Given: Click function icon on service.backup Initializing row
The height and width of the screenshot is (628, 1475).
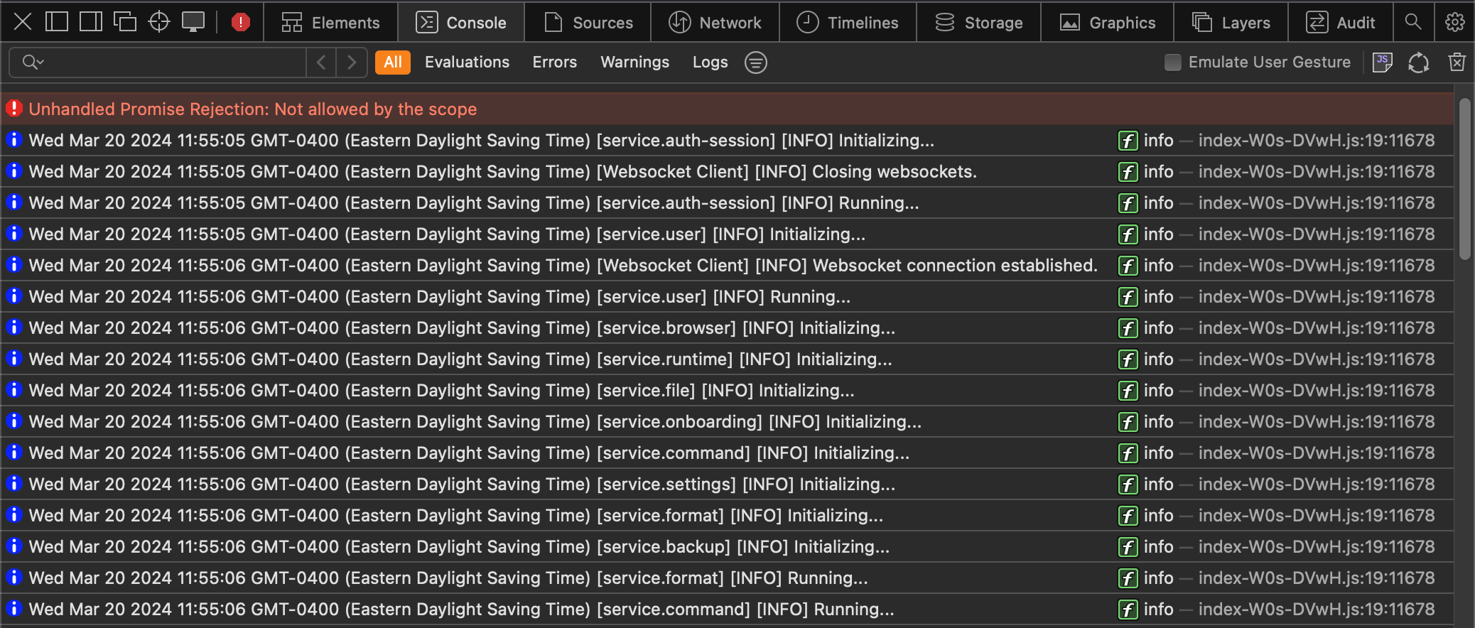Looking at the screenshot, I should point(1128,547).
